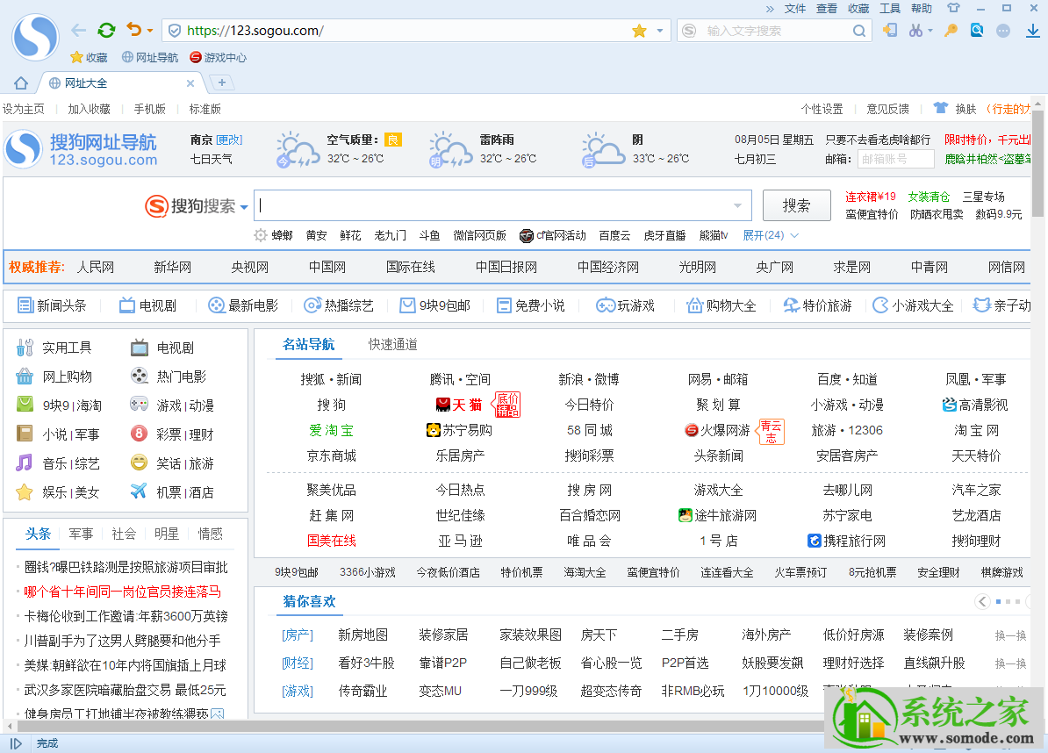Viewport: 1048px width, 753px height.
Task: Expand 展开(24) hot searches list
Action: point(771,235)
